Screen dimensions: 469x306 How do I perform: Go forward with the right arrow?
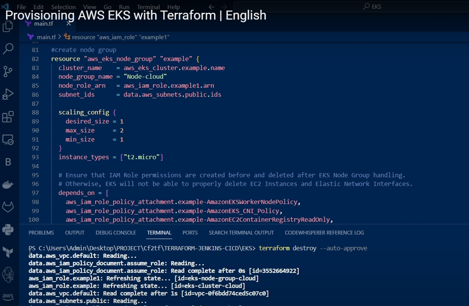point(224,7)
